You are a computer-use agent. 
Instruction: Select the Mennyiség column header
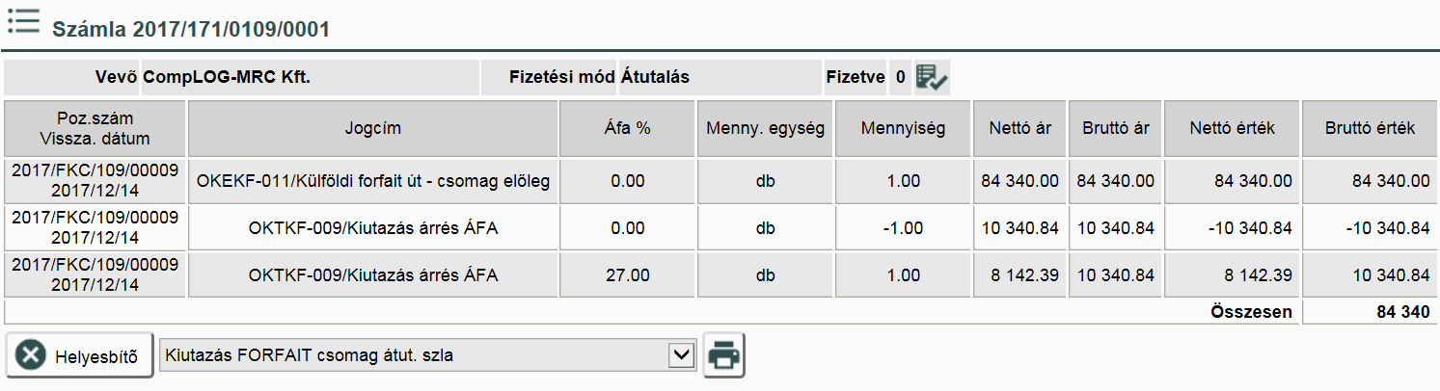(x=904, y=128)
